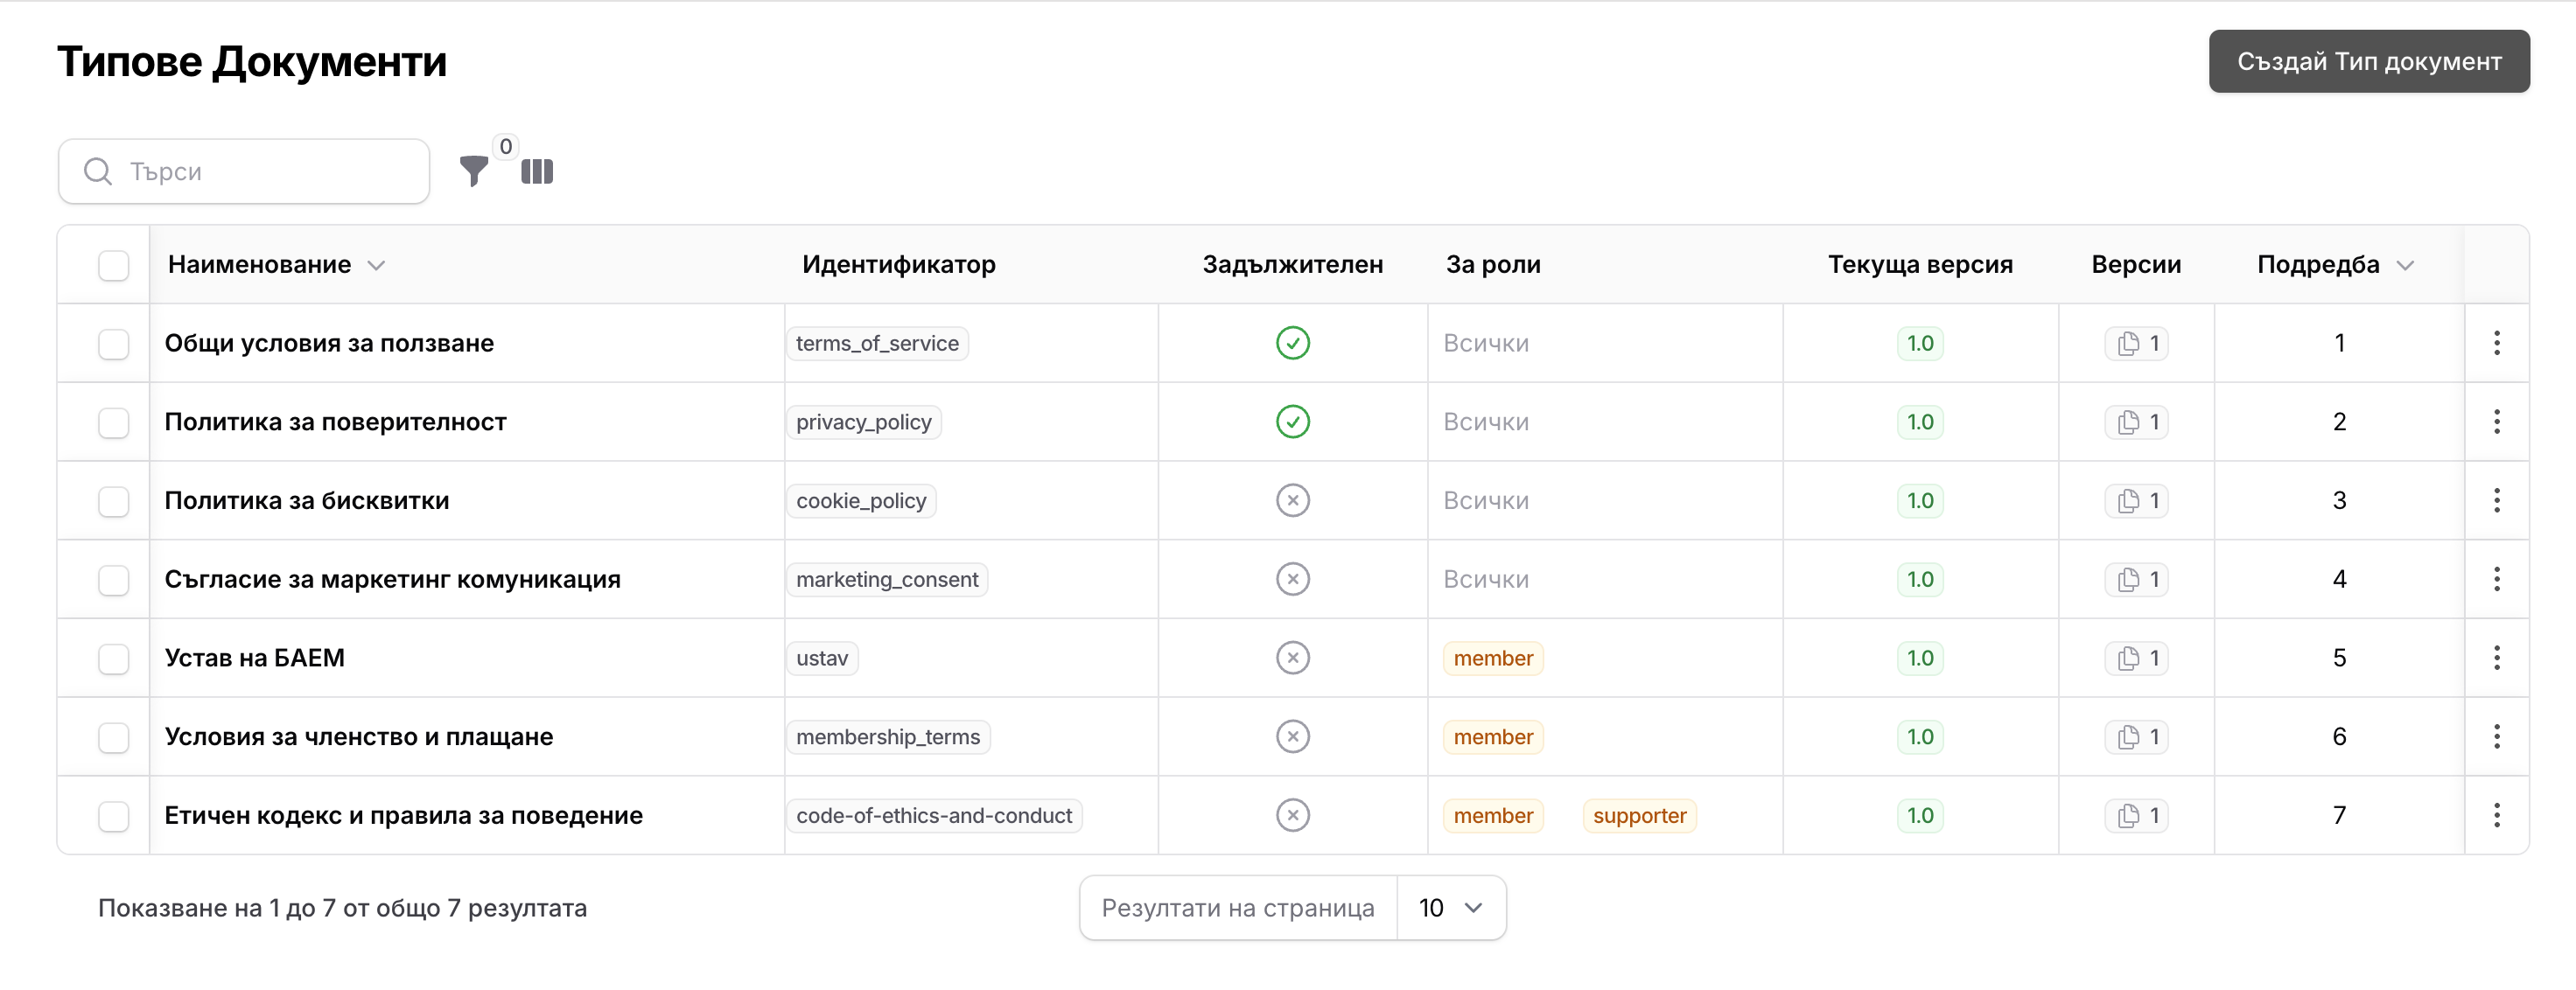This screenshot has height=990, width=2576.
Task: Click the copy icon on membership_terms row
Action: click(x=2137, y=736)
